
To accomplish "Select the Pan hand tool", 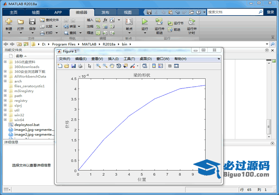I will point(112,66).
